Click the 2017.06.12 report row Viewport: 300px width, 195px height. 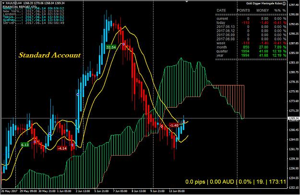tap(251, 31)
